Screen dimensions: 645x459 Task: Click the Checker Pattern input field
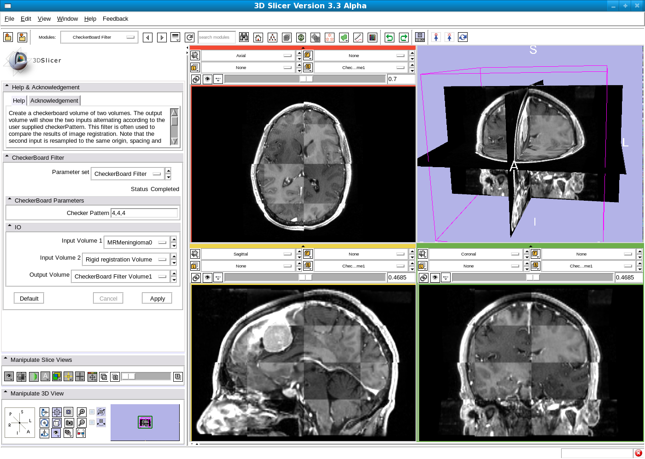(144, 213)
